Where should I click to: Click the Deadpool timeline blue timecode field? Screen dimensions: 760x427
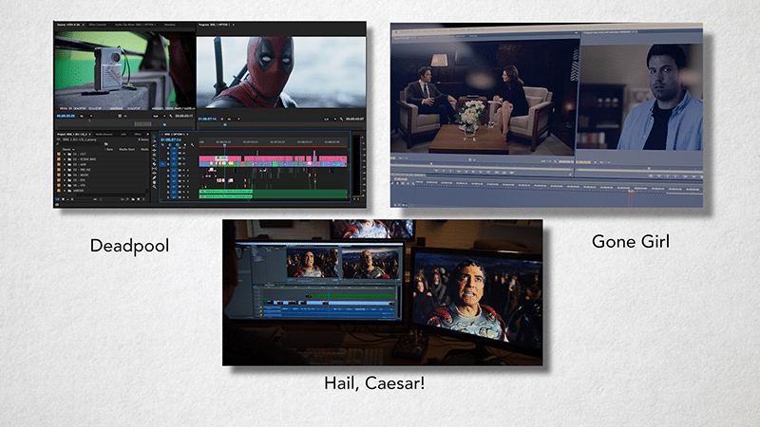coord(171,139)
